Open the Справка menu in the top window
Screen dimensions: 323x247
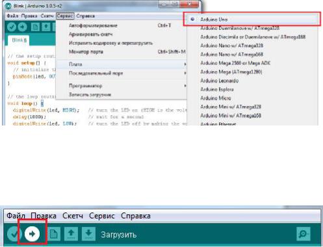(86, 16)
